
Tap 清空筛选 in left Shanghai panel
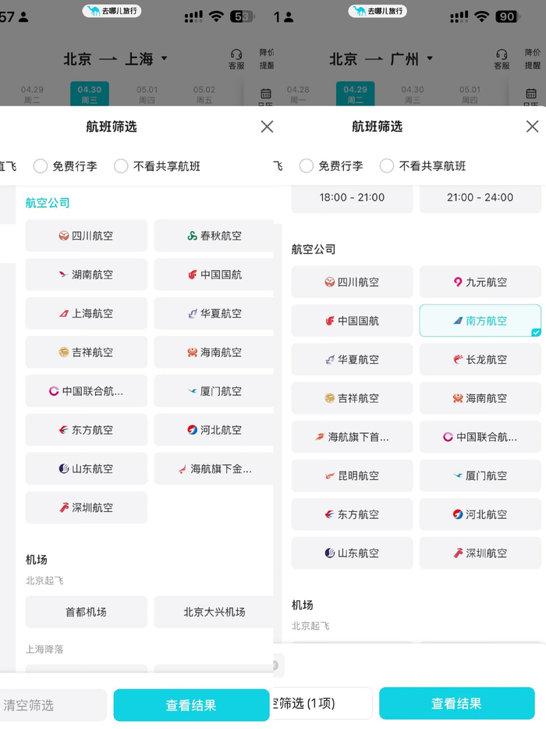point(53,705)
